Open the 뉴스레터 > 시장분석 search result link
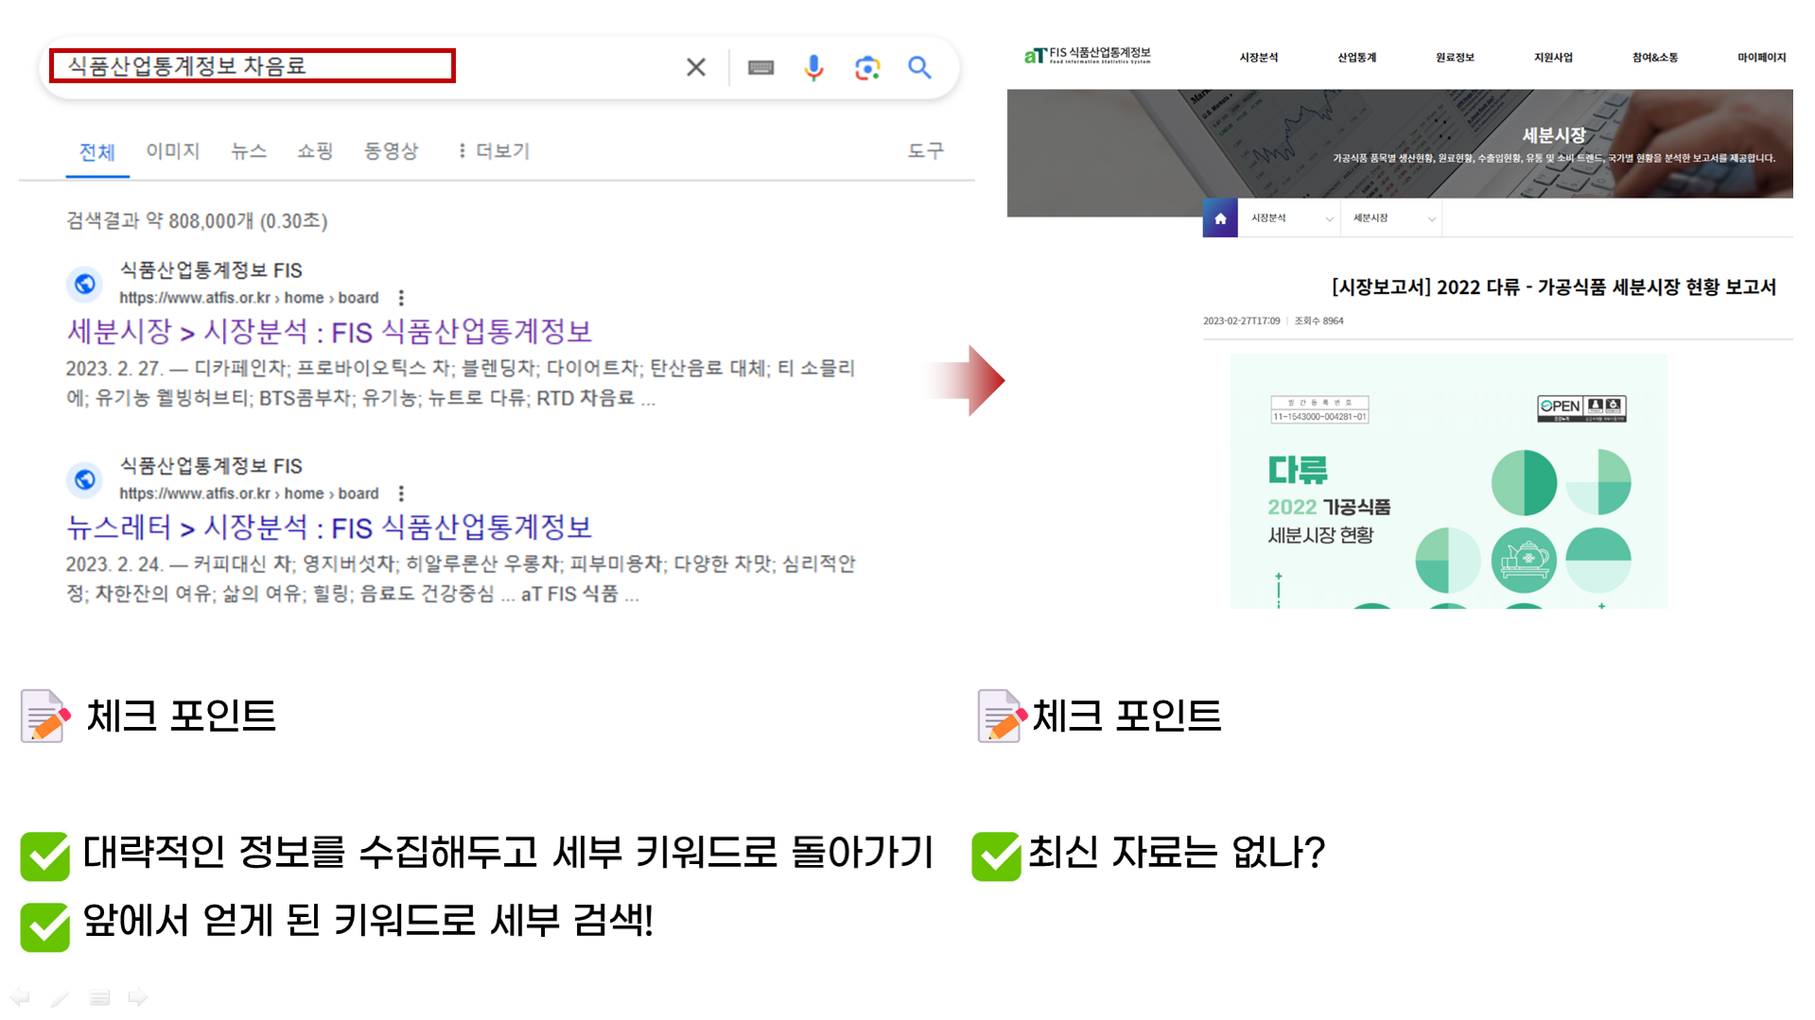The height and width of the screenshot is (1020, 1815). click(x=330, y=527)
